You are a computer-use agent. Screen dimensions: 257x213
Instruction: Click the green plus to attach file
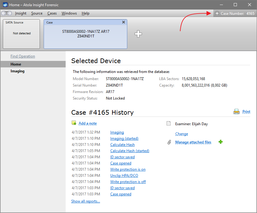220,142
